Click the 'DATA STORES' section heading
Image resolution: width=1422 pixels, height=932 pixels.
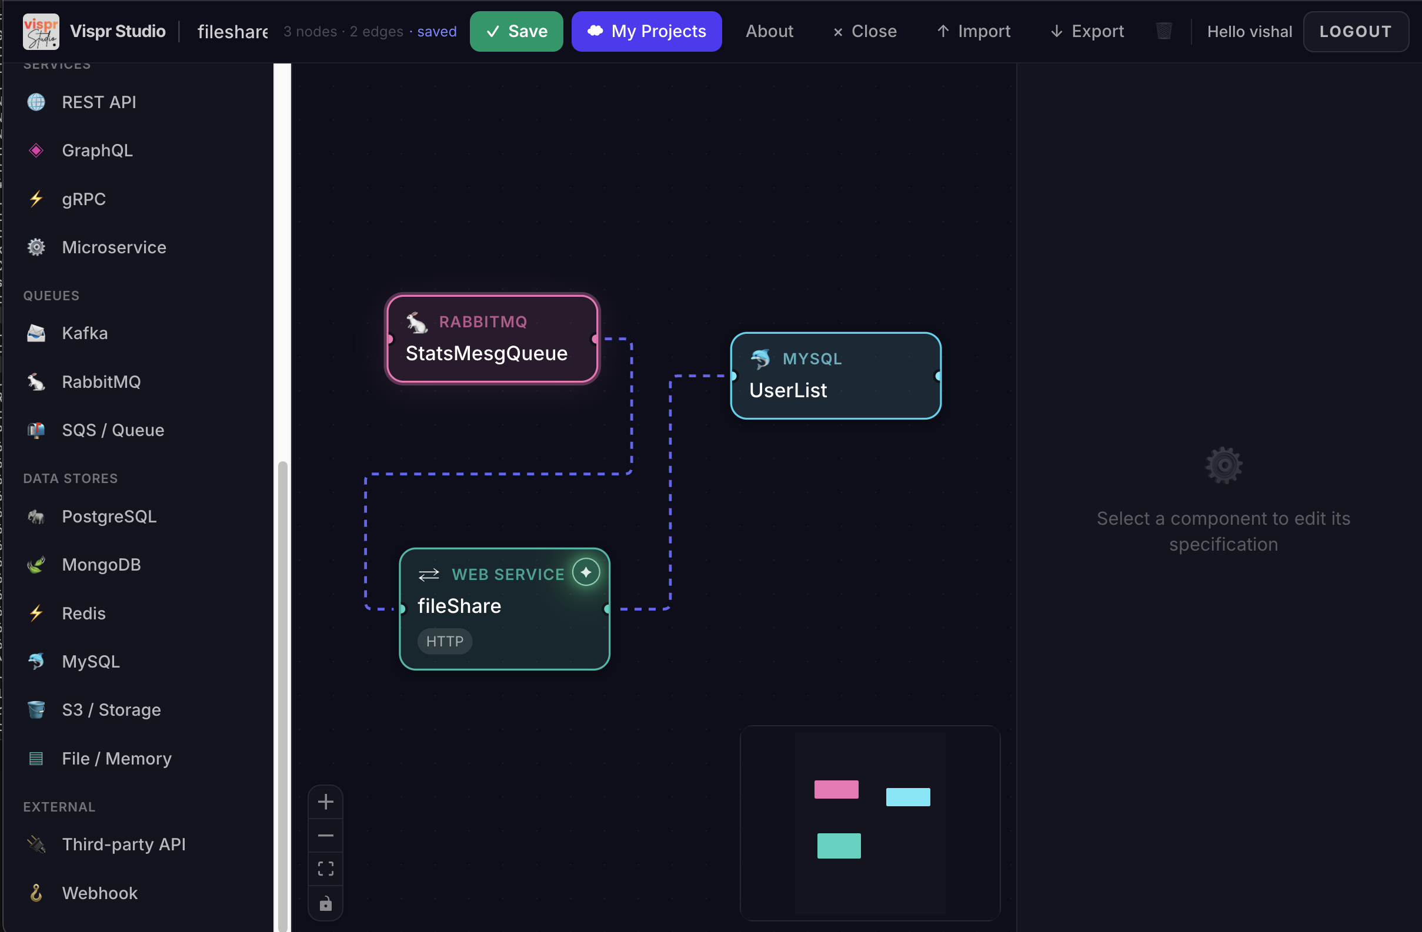(x=71, y=478)
